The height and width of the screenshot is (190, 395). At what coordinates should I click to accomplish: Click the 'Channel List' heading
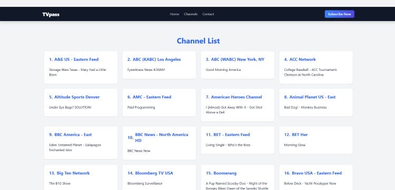pyautogui.click(x=198, y=41)
